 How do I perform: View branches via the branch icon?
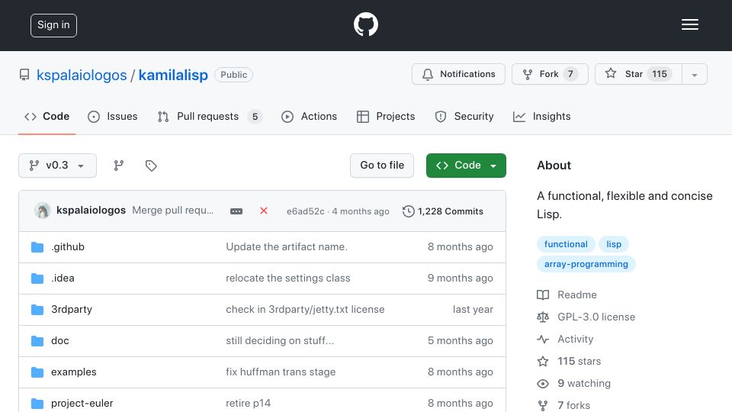(x=119, y=166)
